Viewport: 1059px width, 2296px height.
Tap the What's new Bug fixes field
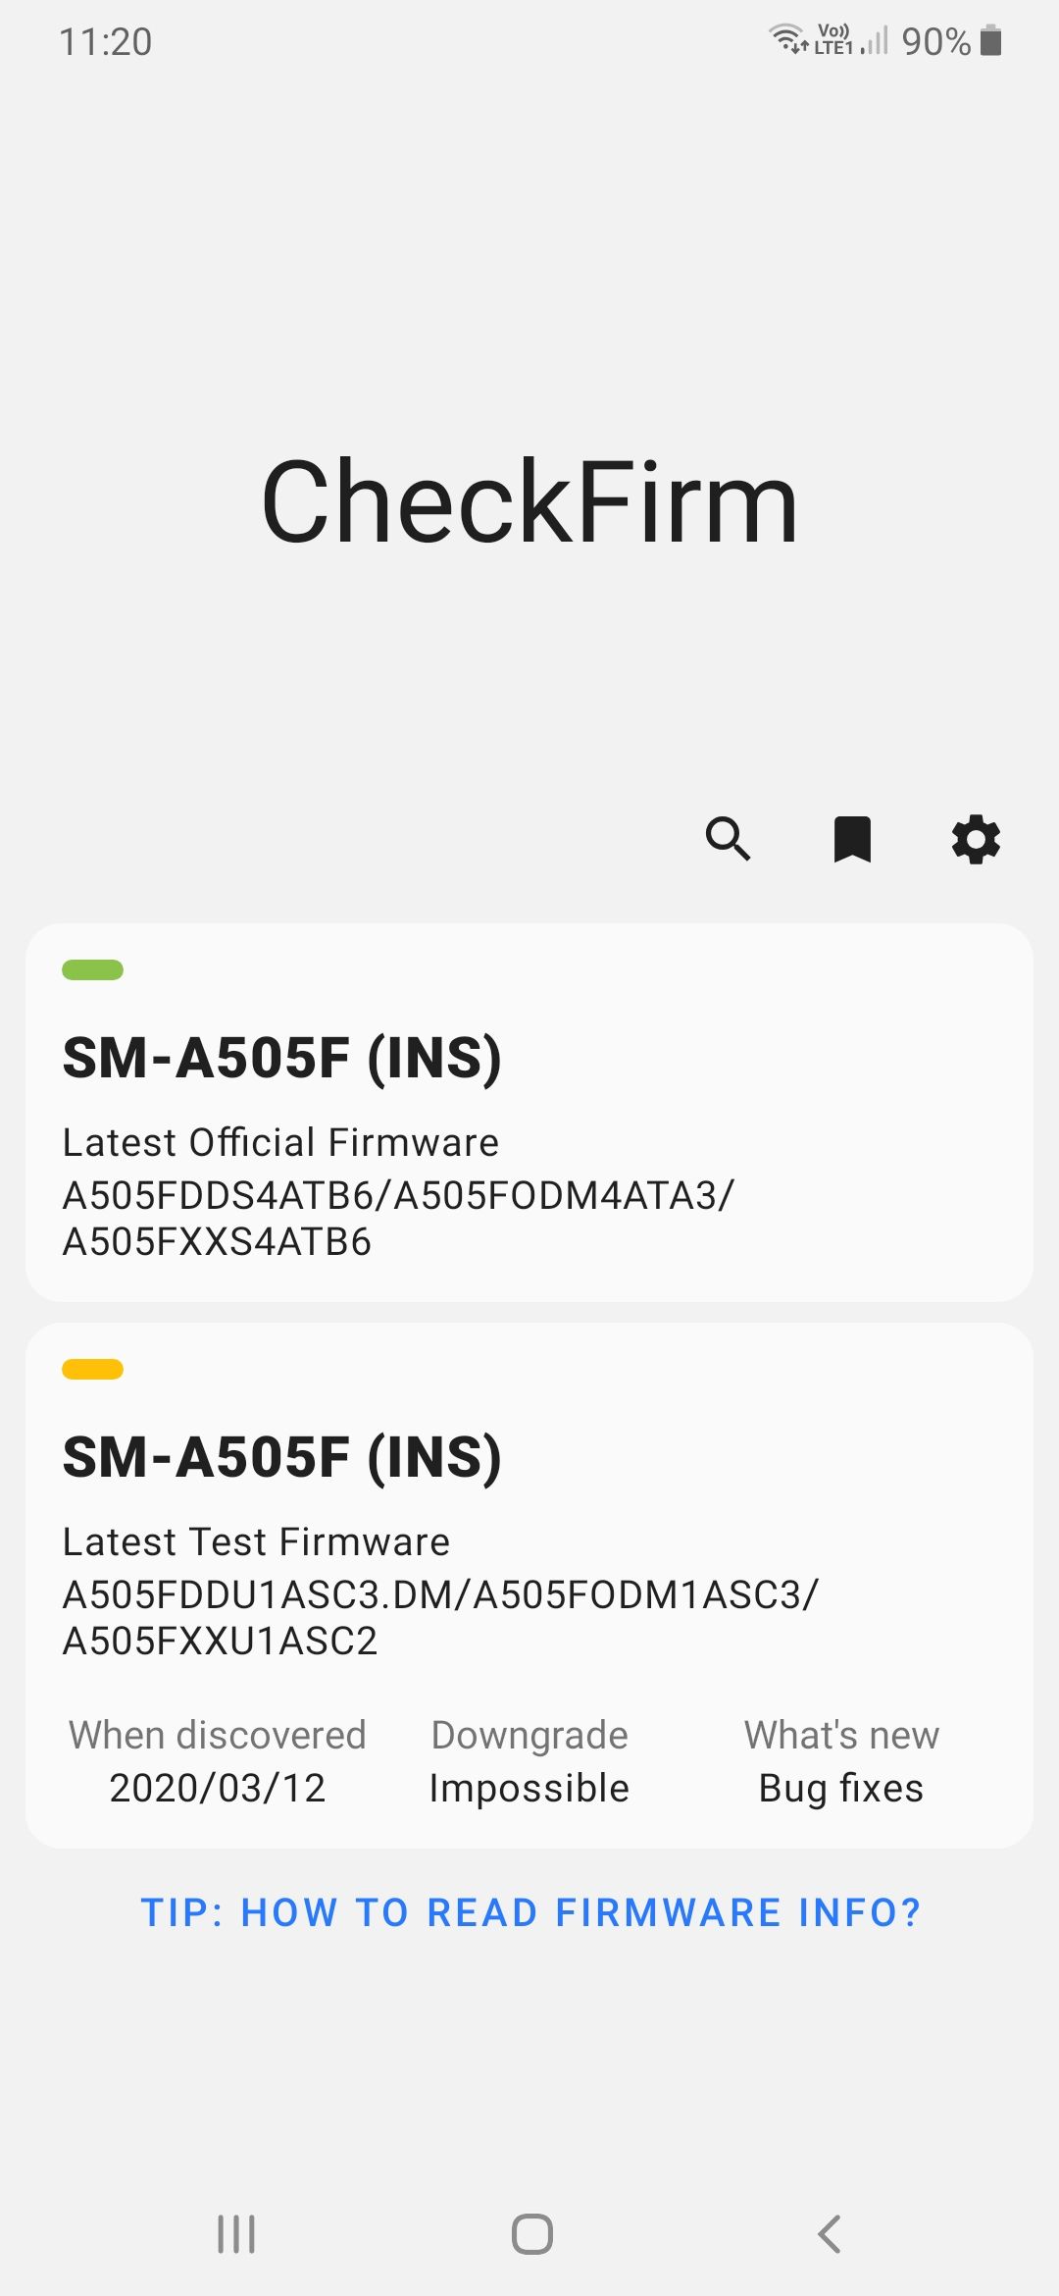pyautogui.click(x=841, y=1788)
